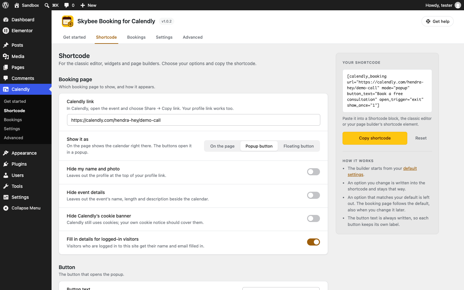Open Advanced in Calendly submenu
The image size is (464, 290).
pyautogui.click(x=26, y=138)
